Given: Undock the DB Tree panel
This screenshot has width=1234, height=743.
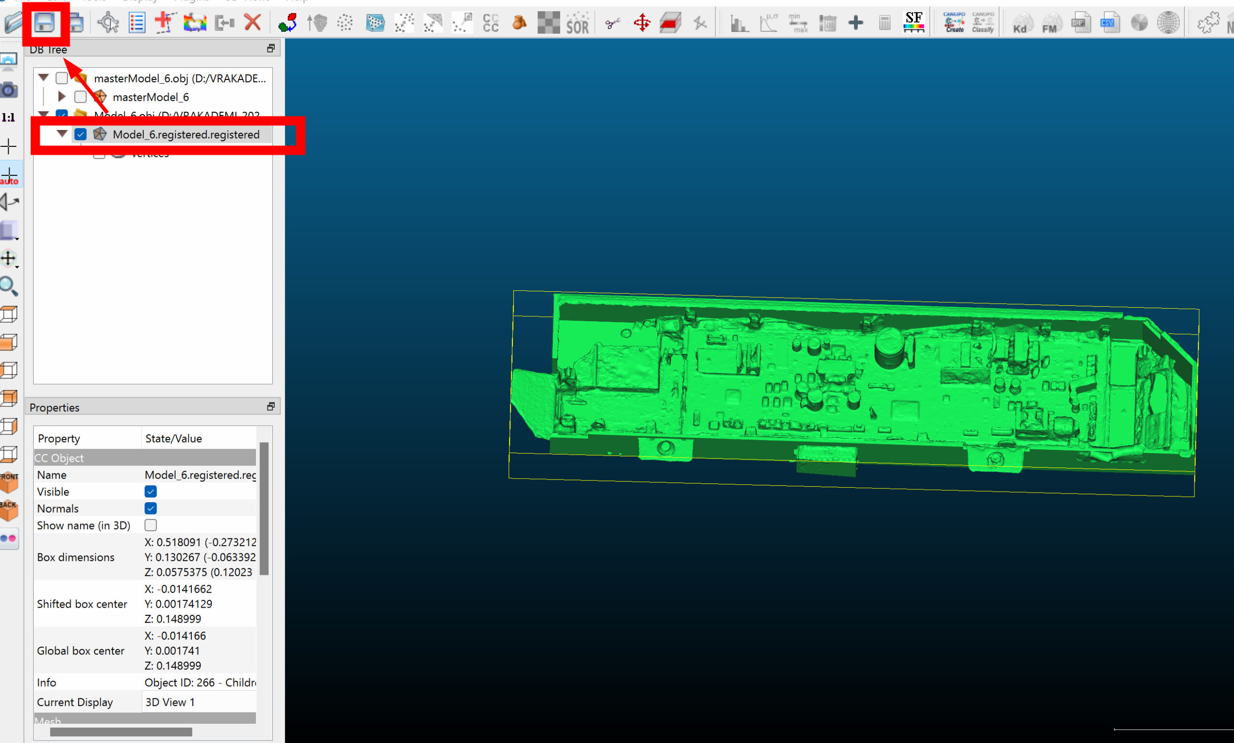Looking at the screenshot, I should pos(271,48).
